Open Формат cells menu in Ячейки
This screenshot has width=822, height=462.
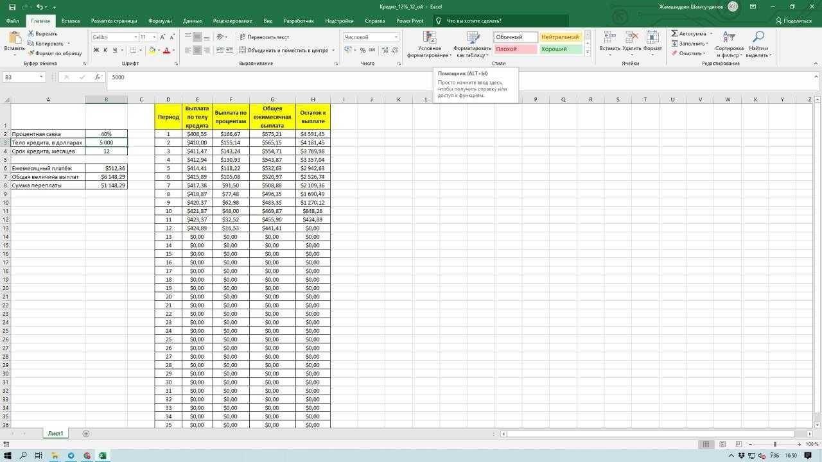tap(652, 44)
